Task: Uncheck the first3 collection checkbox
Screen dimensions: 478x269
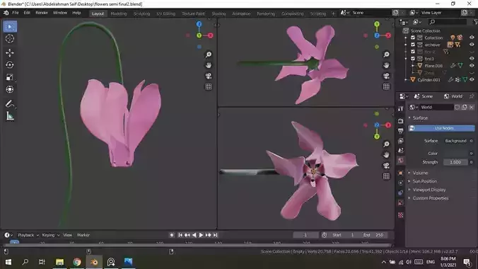Action: [413, 58]
